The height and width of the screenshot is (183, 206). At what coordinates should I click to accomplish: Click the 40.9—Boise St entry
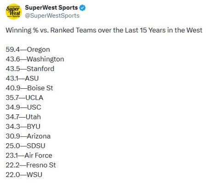[x=29, y=88]
